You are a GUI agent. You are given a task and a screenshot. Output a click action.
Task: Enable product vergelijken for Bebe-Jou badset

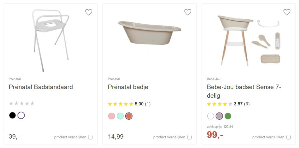(288, 137)
